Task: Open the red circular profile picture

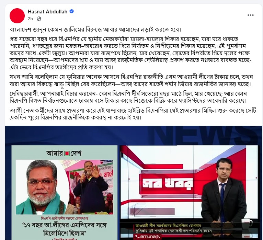Action: point(17,15)
